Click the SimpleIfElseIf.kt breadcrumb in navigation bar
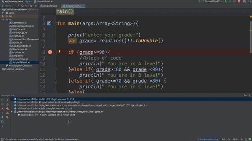The height and width of the screenshot is (141, 252). click(43, 2)
